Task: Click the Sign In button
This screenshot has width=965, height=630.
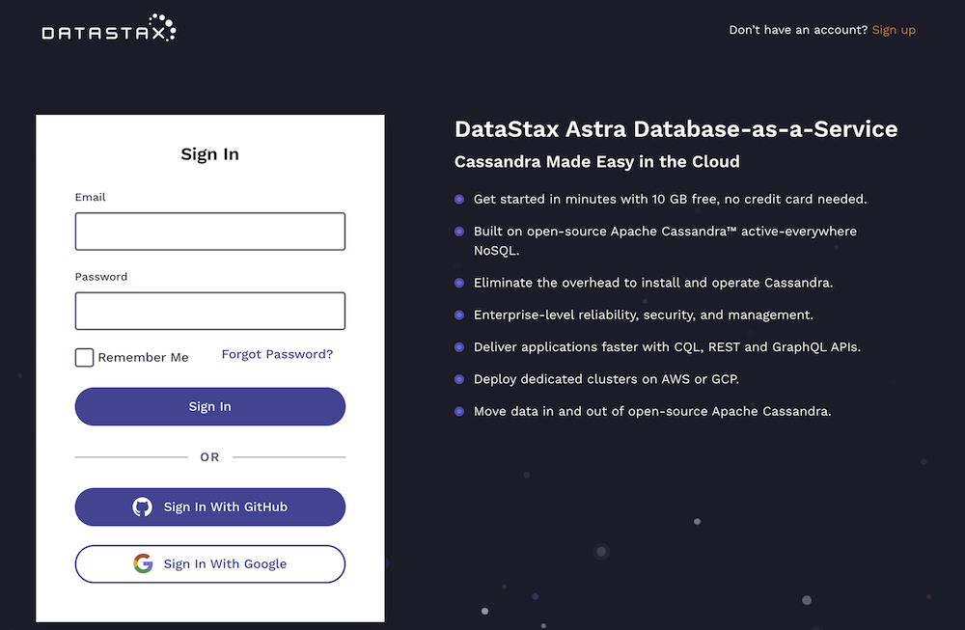Action: (209, 407)
